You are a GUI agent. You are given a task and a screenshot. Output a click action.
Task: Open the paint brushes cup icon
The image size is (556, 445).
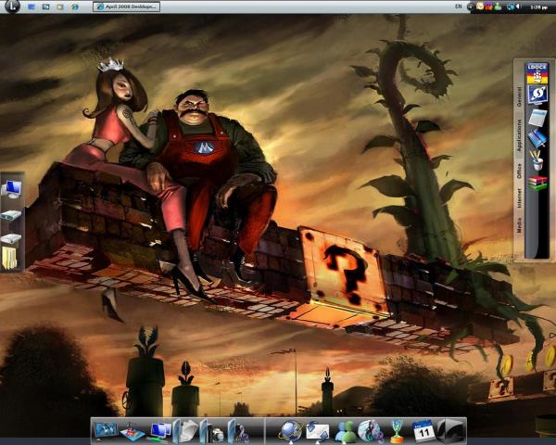tap(537, 160)
